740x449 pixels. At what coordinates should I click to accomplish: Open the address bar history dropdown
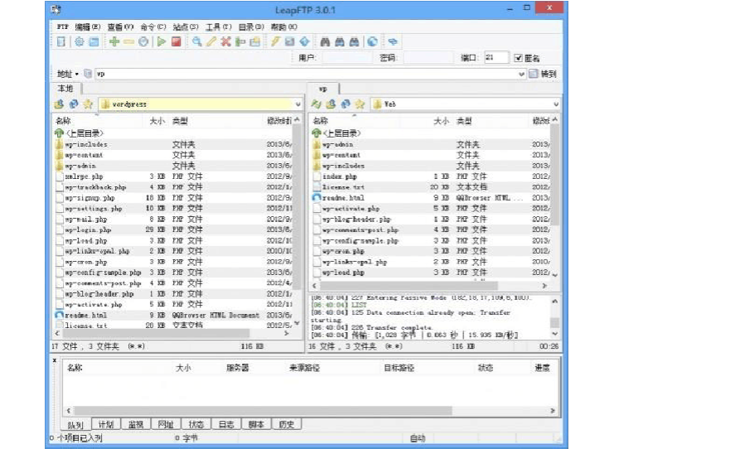522,74
